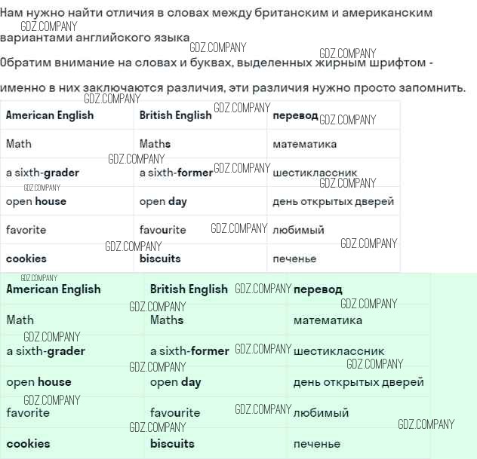The height and width of the screenshot is (459, 477).
Task: Click the 'British English' header in the white table
Action: (175, 115)
